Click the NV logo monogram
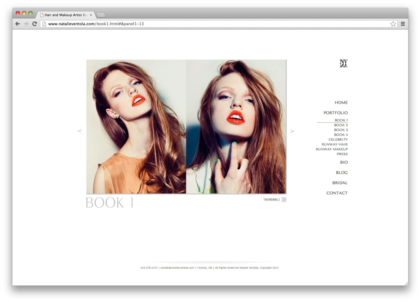Image resolution: width=420 pixels, height=302 pixels. click(x=344, y=63)
